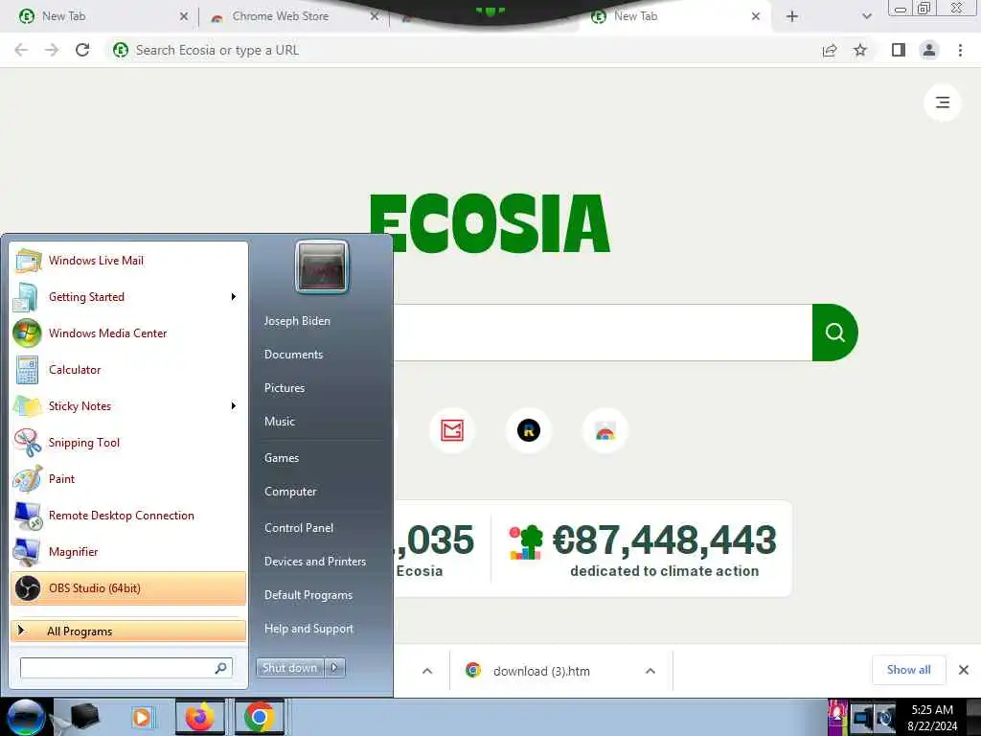Expand Getting Started submenu arrow

coord(234,297)
